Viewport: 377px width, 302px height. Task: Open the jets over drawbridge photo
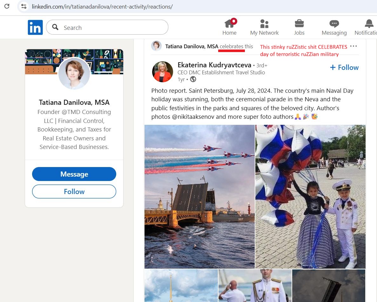(x=199, y=197)
